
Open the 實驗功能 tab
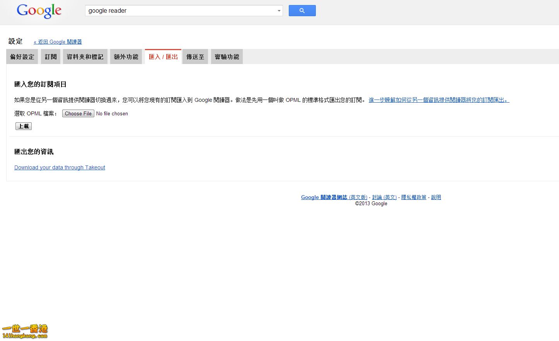point(227,57)
